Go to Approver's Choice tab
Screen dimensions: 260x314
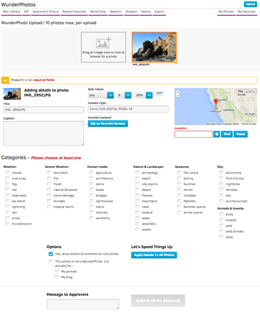coord(45,12)
